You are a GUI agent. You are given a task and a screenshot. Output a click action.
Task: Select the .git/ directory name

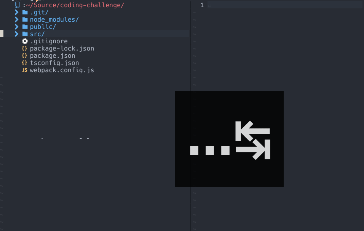[39, 12]
